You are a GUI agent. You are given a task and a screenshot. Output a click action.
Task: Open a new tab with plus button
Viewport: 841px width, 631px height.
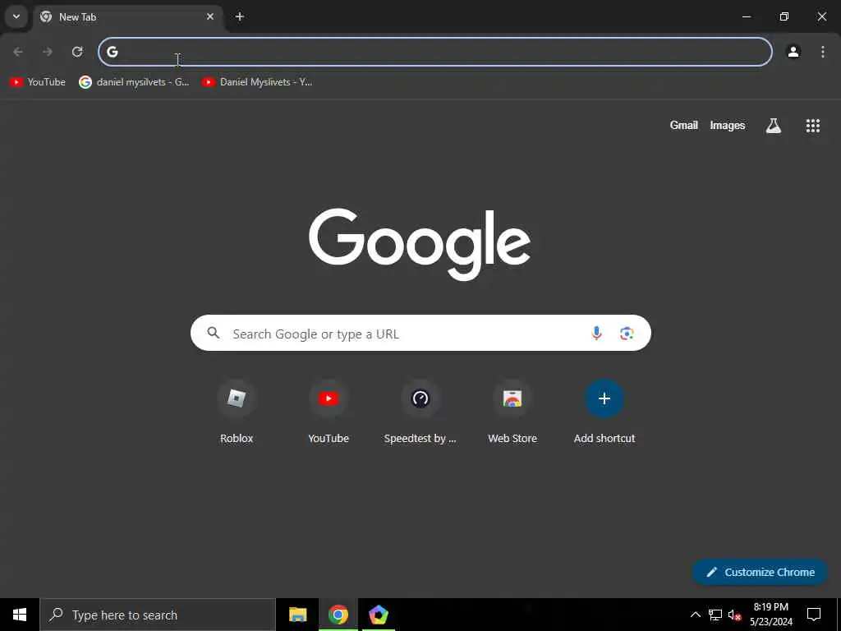click(240, 16)
